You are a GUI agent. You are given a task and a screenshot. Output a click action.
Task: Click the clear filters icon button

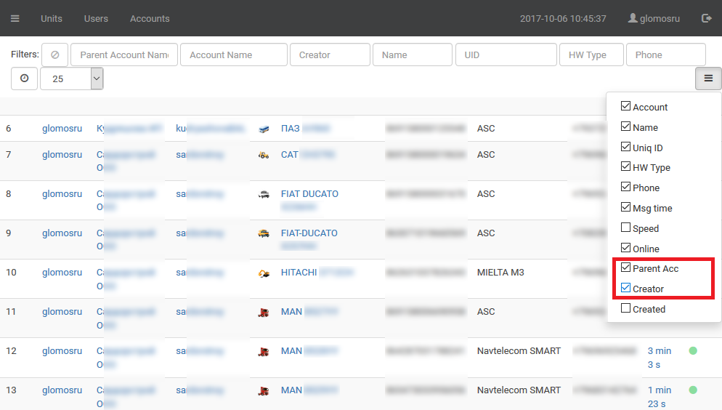pyautogui.click(x=54, y=55)
